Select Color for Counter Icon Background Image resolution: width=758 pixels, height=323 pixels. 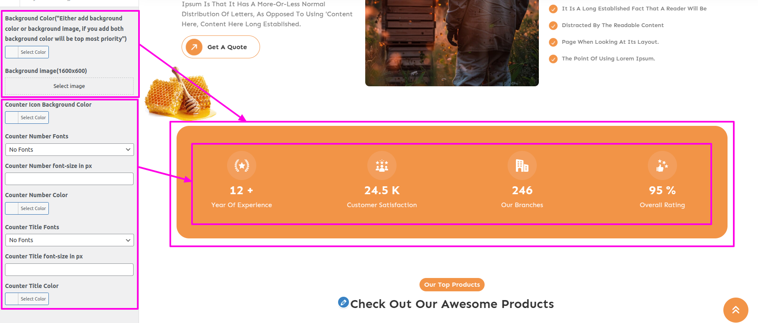coord(27,118)
